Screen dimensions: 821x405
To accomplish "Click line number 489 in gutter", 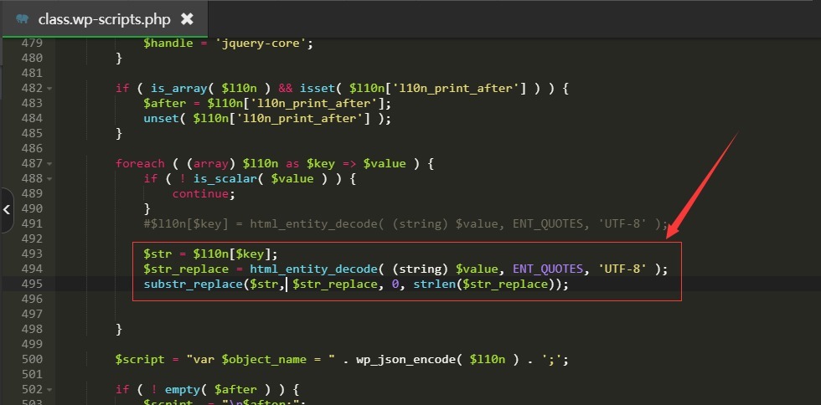I will coord(32,193).
